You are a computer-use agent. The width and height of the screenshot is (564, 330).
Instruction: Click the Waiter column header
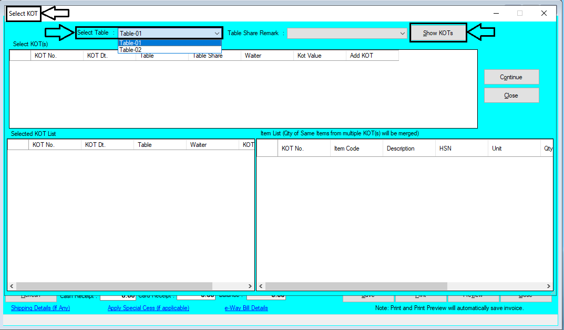coord(266,55)
